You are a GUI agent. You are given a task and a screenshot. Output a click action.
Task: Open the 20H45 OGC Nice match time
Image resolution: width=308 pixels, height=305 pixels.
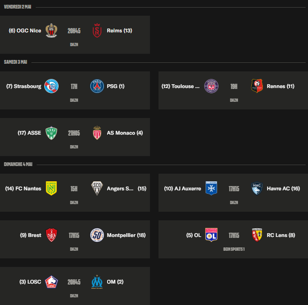74,30
